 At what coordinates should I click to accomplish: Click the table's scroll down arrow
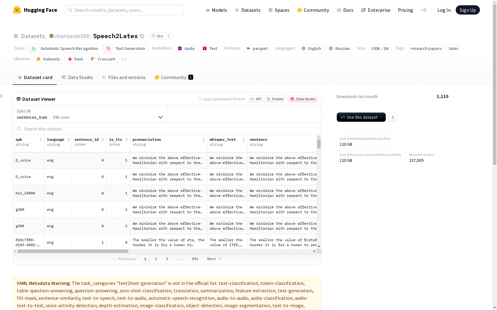click(x=319, y=246)
